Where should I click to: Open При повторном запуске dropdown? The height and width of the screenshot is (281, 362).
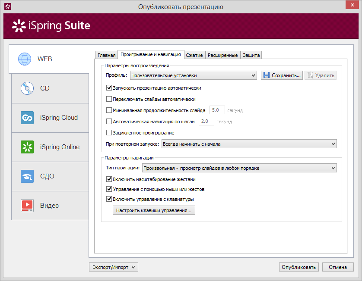tap(249, 144)
